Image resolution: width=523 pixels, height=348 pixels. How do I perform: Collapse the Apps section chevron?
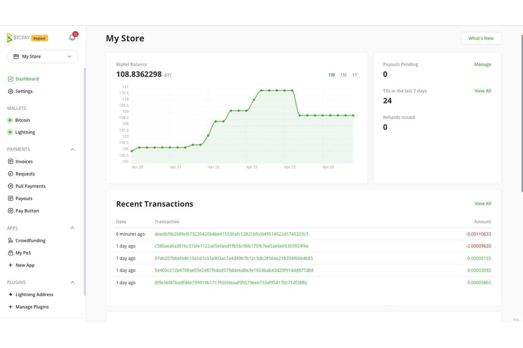click(72, 228)
